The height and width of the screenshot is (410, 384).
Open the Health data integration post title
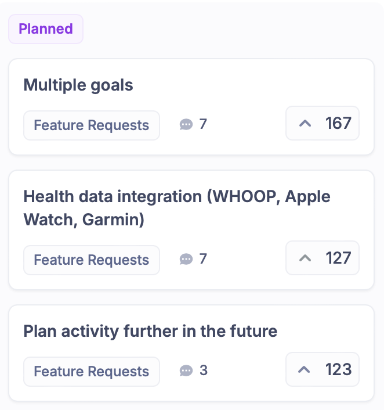click(x=176, y=208)
